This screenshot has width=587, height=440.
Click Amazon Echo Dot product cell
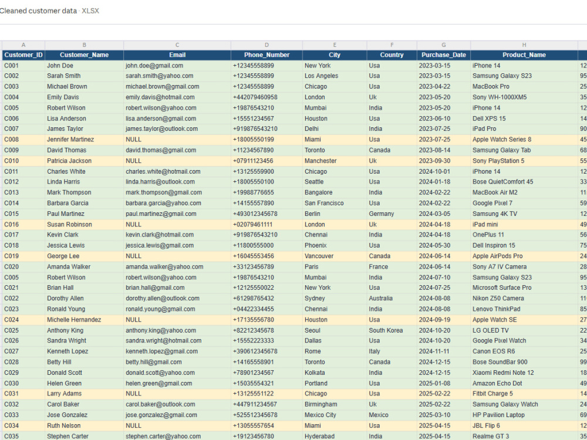tap(524, 384)
